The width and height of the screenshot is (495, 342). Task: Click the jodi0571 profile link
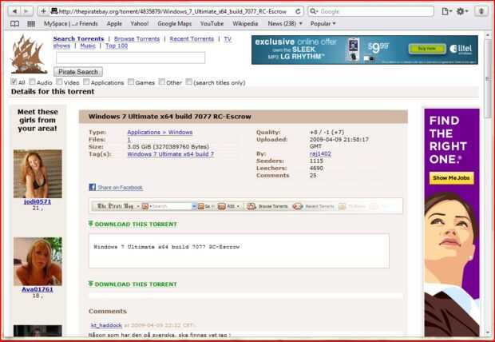[38, 201]
